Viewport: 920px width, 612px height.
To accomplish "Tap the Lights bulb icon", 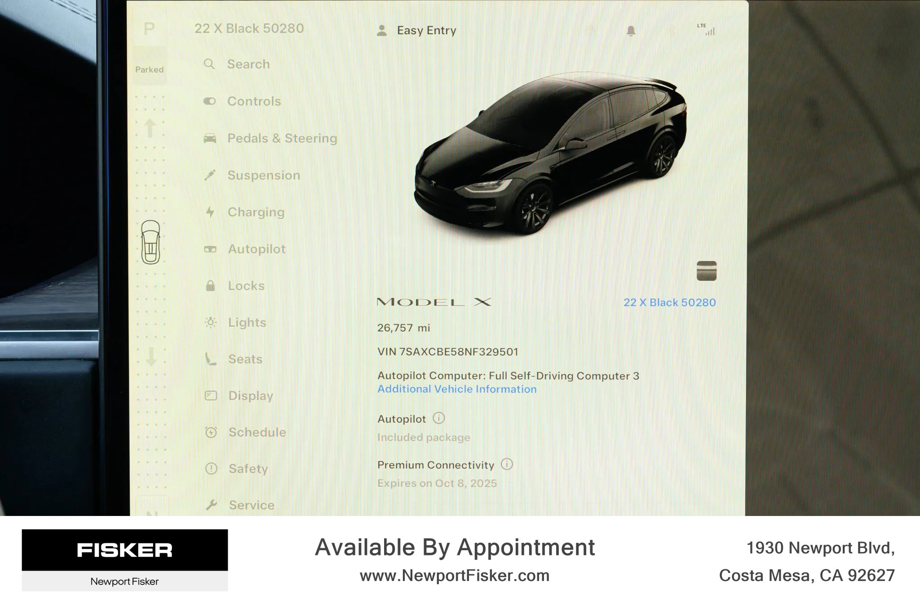I will (x=210, y=323).
